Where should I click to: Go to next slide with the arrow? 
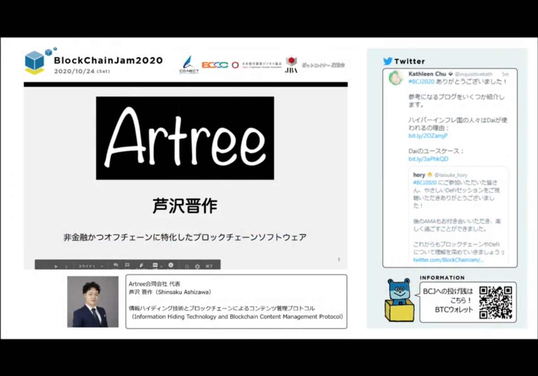pos(66,267)
